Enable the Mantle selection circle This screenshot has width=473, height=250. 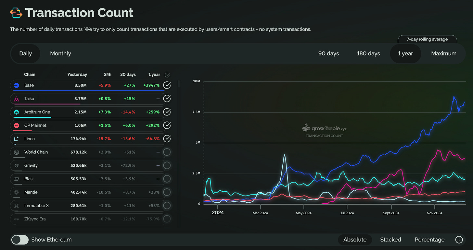click(x=167, y=192)
